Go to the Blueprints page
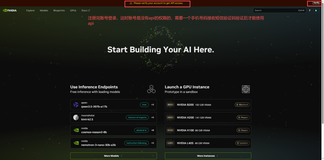Image resolution: width=324 pixels, height=160 pixels. (59, 10)
